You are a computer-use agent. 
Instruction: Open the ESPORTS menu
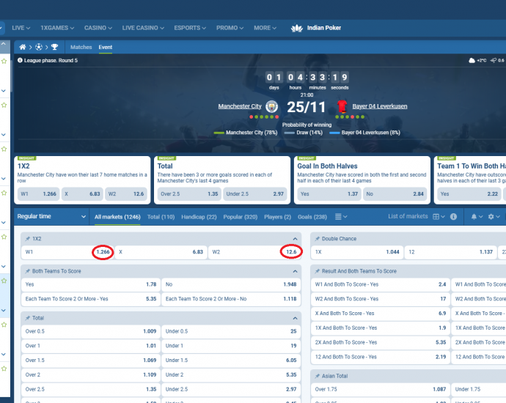190,28
